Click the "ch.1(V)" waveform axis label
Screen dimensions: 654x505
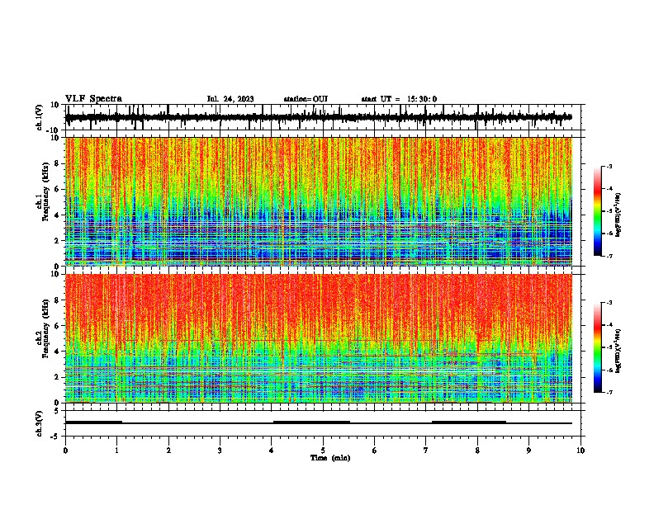pyautogui.click(x=40, y=117)
